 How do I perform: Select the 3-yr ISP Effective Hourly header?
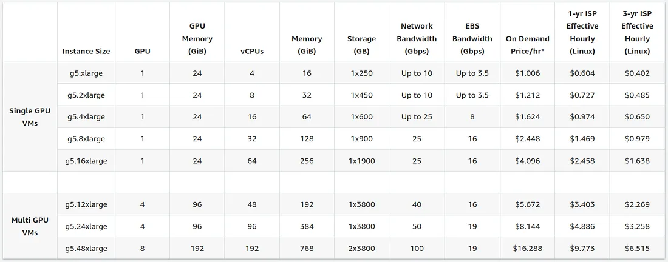click(x=637, y=32)
